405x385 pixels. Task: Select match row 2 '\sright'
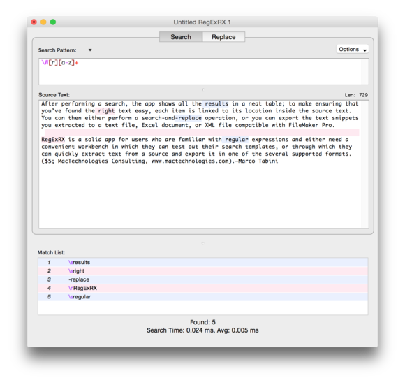point(202,271)
